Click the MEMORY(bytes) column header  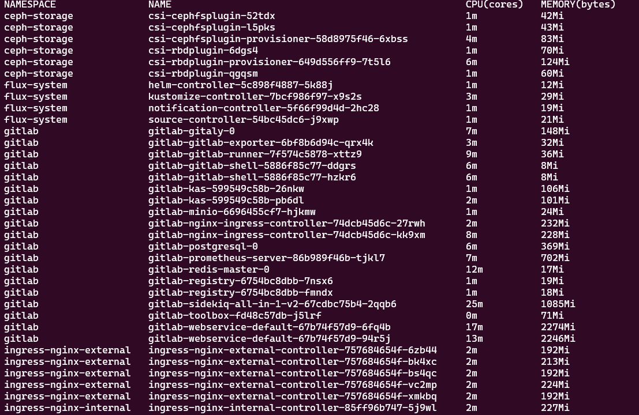click(578, 5)
